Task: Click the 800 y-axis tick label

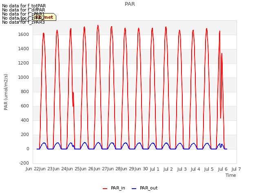Action: tap(25, 91)
